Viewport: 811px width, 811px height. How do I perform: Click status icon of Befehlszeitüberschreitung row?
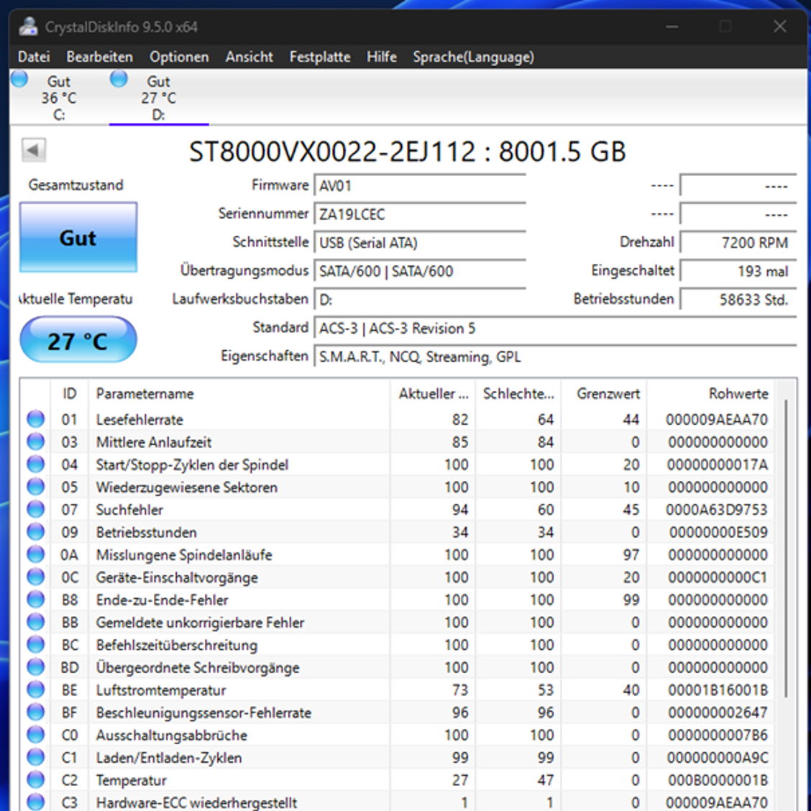pos(36,644)
